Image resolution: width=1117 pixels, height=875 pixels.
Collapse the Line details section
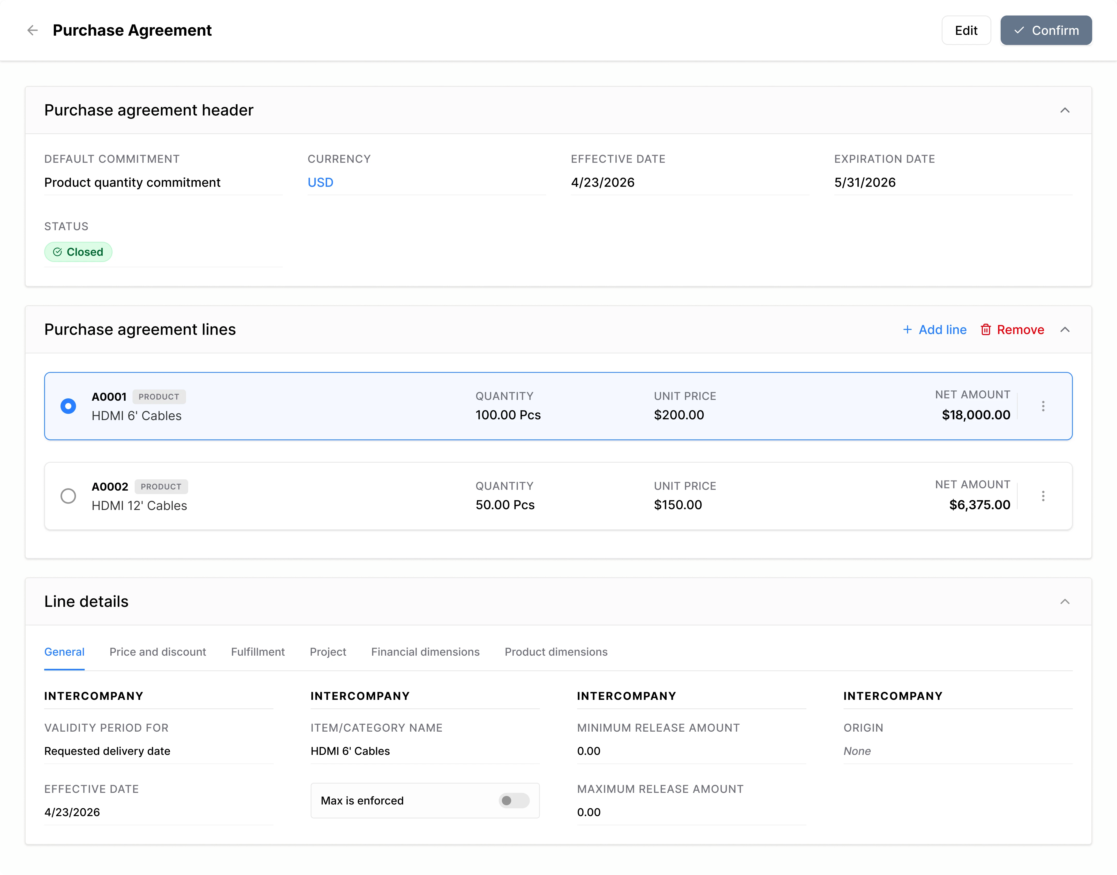click(x=1064, y=601)
